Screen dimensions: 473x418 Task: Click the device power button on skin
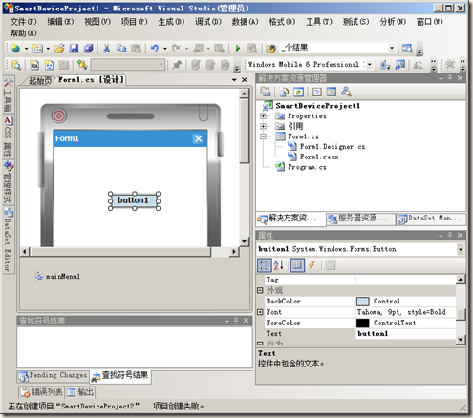59,115
